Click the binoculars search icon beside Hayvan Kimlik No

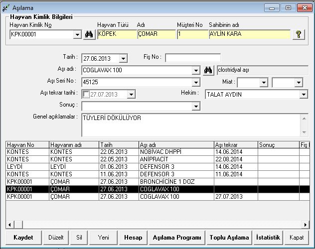point(89,34)
